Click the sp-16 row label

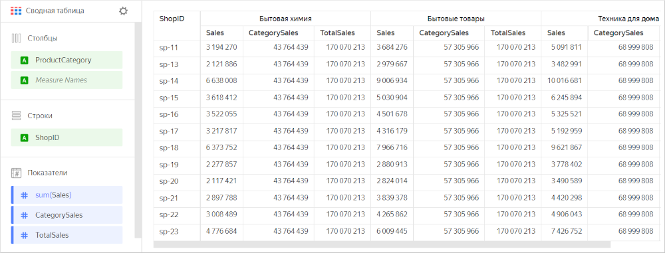pyautogui.click(x=168, y=114)
